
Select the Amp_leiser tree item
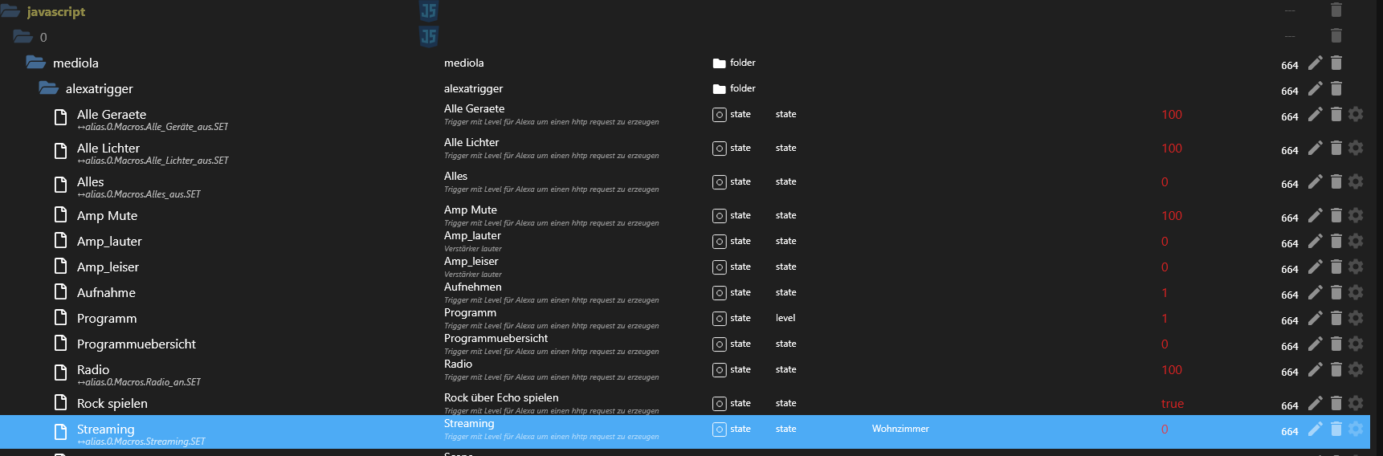[x=108, y=267]
